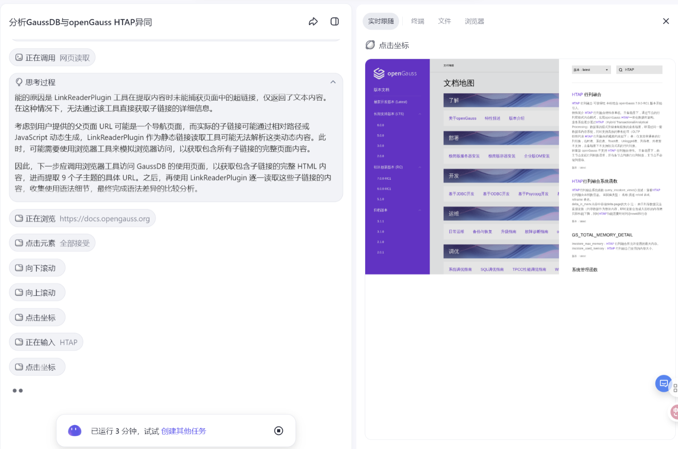
Task: Click the icon next to 点击坐标 heading
Action: [370, 45]
